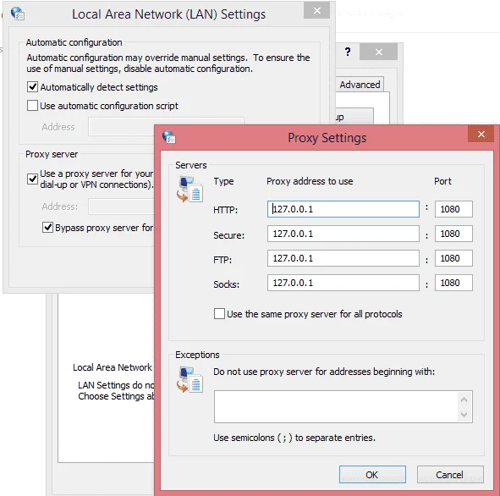This screenshot has height=496, width=500.
Task: Click Cancel in Proxy Settings
Action: tap(450, 475)
